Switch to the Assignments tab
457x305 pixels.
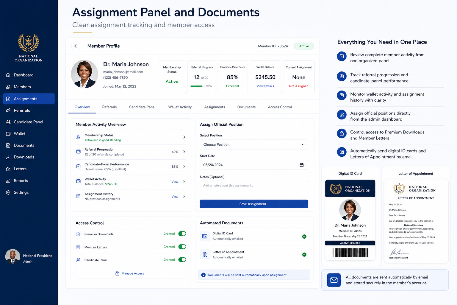[x=215, y=107]
